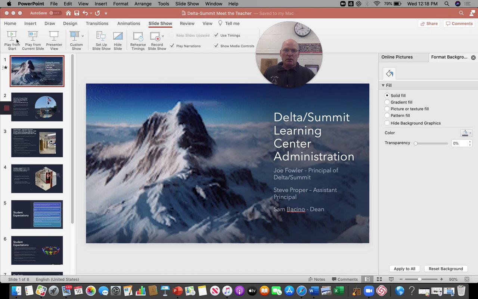This screenshot has height=299, width=478.
Task: Click the Record Slide Show icon
Action: click(x=155, y=36)
